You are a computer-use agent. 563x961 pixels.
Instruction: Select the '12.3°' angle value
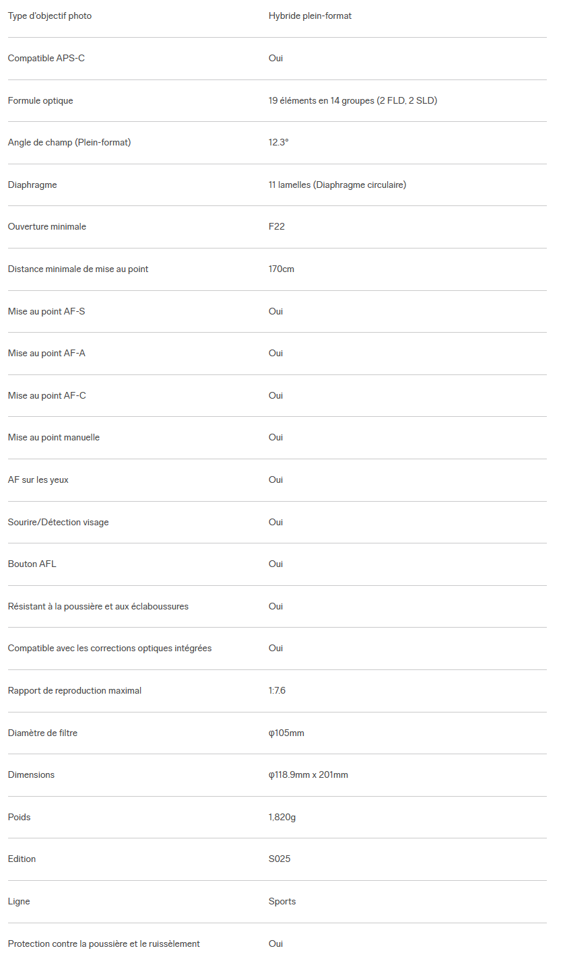click(x=279, y=142)
